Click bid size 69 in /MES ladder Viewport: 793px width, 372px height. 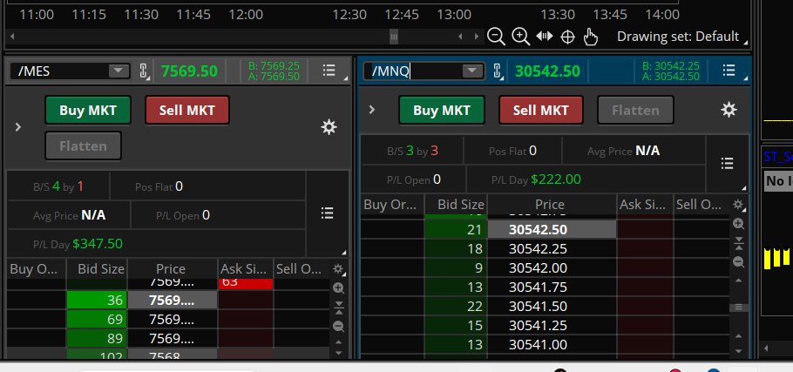[97, 320]
